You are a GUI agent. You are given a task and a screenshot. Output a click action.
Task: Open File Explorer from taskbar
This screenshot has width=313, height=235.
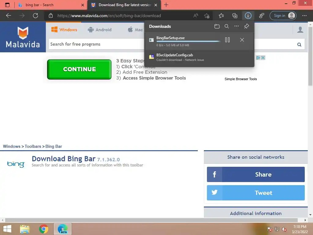point(25,229)
